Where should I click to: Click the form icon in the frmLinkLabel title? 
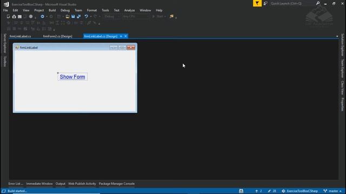(x=17, y=47)
